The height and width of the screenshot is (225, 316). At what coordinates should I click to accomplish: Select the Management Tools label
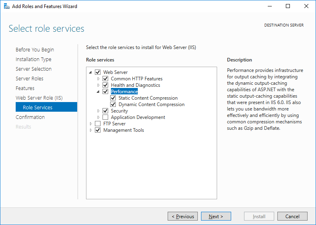tap(123, 130)
